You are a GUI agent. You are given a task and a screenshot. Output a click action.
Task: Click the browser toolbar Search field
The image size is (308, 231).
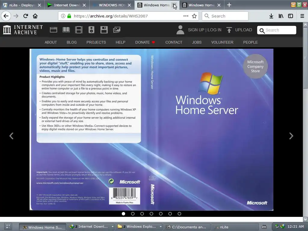pyautogui.click(x=225, y=16)
